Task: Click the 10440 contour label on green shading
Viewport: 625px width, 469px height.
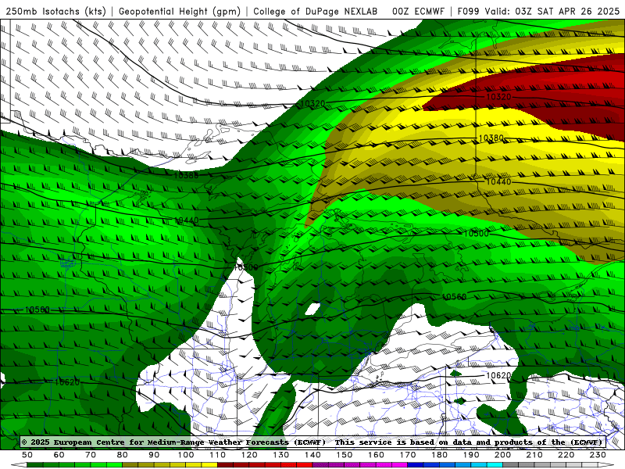Action: (187, 220)
